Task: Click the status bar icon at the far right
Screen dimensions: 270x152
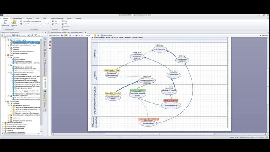Action: pyautogui.click(x=267, y=138)
